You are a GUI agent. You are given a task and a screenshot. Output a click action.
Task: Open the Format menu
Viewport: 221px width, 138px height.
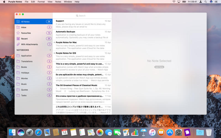41,2
